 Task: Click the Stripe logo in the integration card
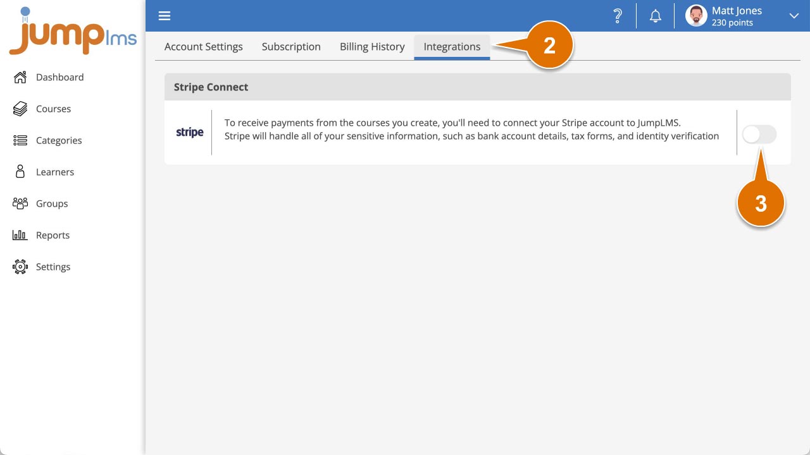189,133
